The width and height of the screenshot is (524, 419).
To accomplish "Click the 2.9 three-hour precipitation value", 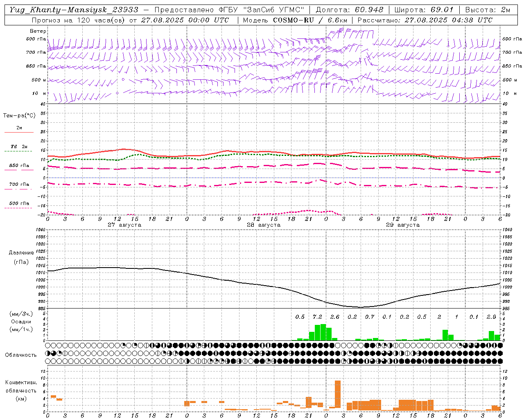I will coord(491,317).
